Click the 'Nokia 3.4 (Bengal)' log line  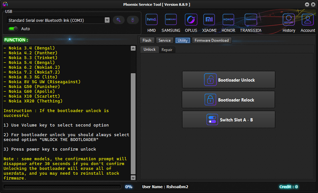pyautogui.click(x=29, y=48)
